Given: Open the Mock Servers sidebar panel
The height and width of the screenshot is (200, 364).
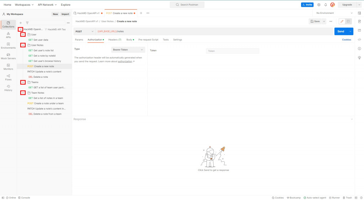Looking at the screenshot, I should point(9,56).
